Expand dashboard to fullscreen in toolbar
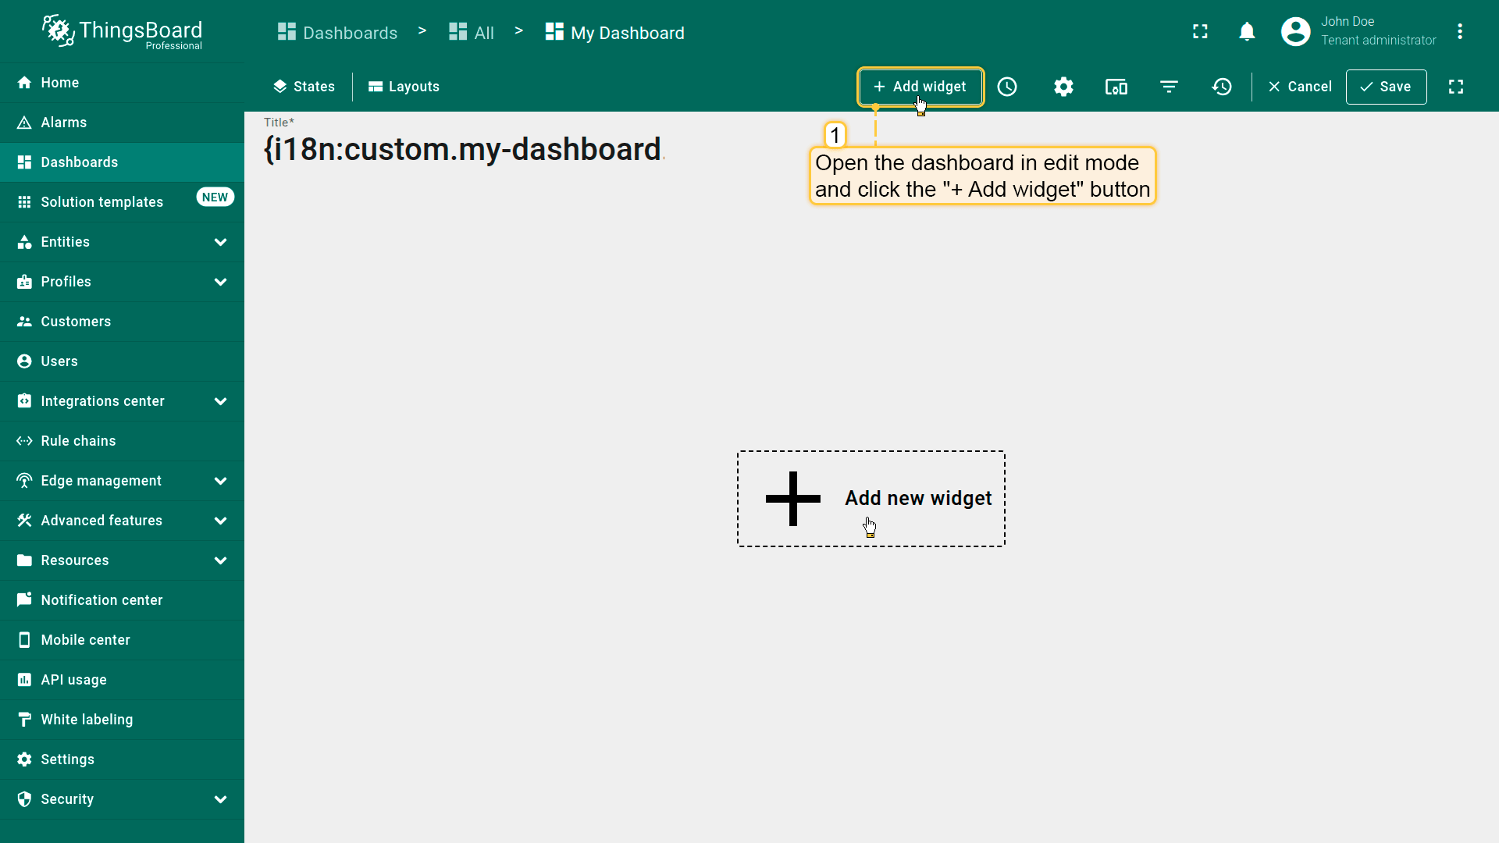 (1456, 87)
